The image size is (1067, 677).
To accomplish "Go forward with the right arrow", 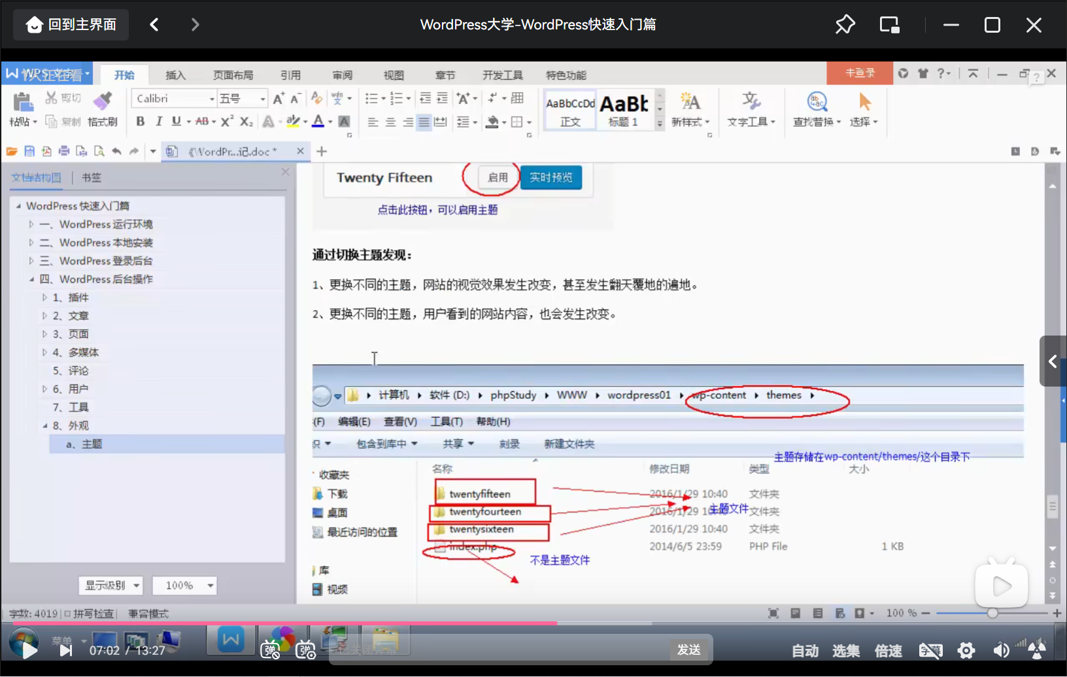I will 195,25.
